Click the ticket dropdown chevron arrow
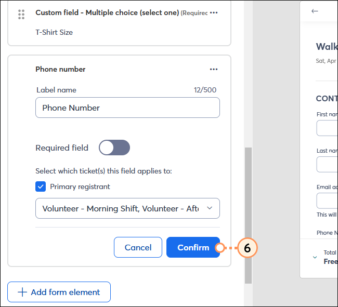338x307 pixels. [210, 208]
